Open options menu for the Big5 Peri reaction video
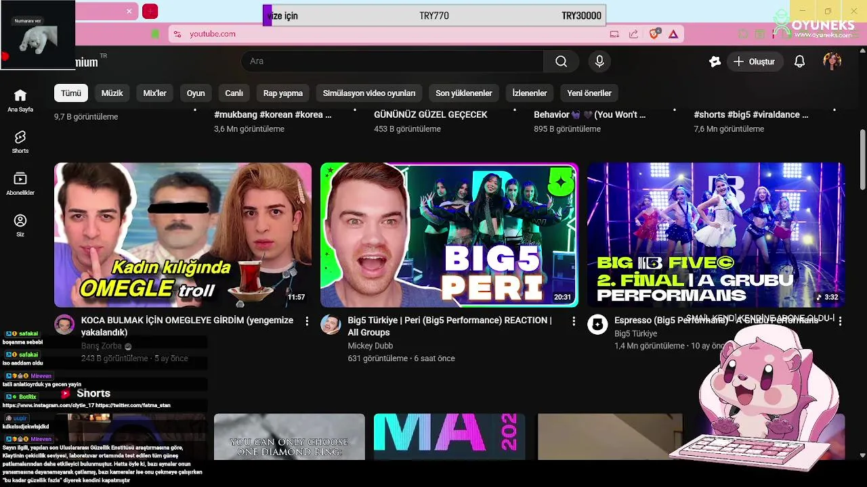The width and height of the screenshot is (867, 487). pos(574,321)
